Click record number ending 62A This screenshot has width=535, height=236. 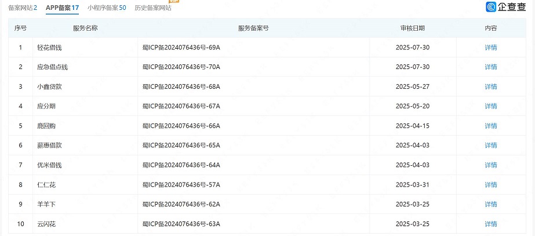(x=181, y=205)
